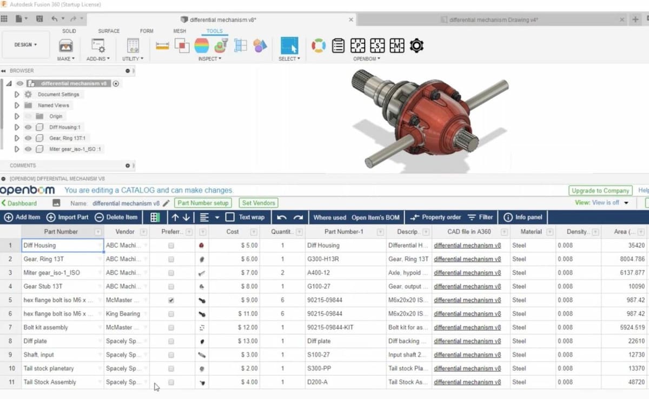Click the green spreadsheet icon

click(x=155, y=218)
